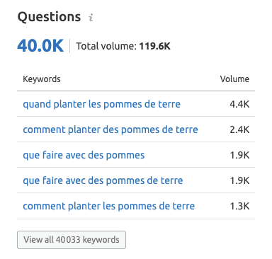Click the 4.4K volume value
272x259 pixels.
tap(239, 104)
